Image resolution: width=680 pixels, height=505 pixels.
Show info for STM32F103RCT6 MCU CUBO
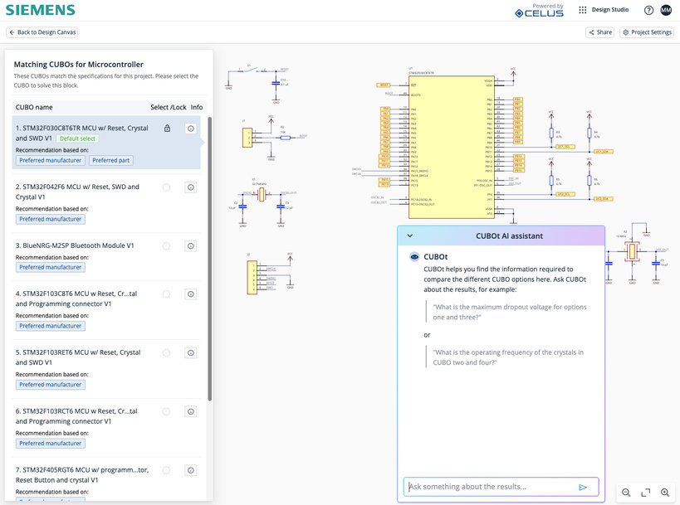pyautogui.click(x=190, y=411)
